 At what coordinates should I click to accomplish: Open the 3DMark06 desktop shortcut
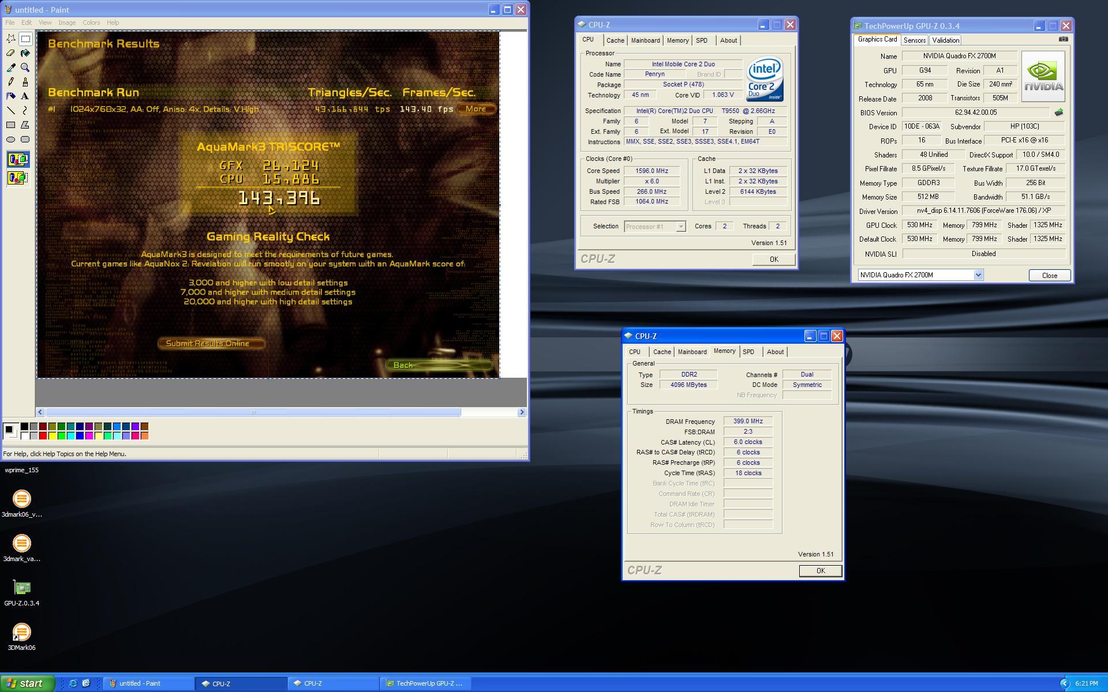tap(21, 637)
